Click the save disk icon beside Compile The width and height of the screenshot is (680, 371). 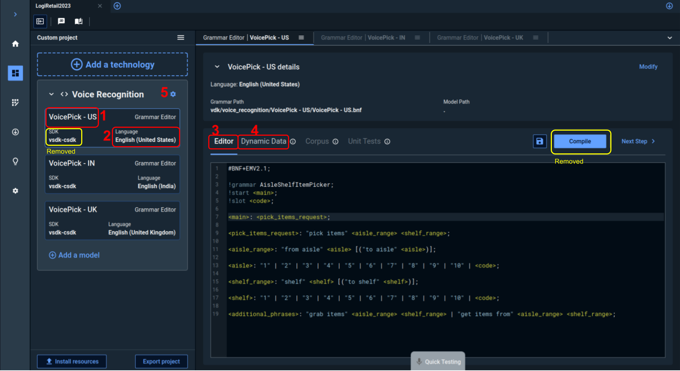pos(540,141)
